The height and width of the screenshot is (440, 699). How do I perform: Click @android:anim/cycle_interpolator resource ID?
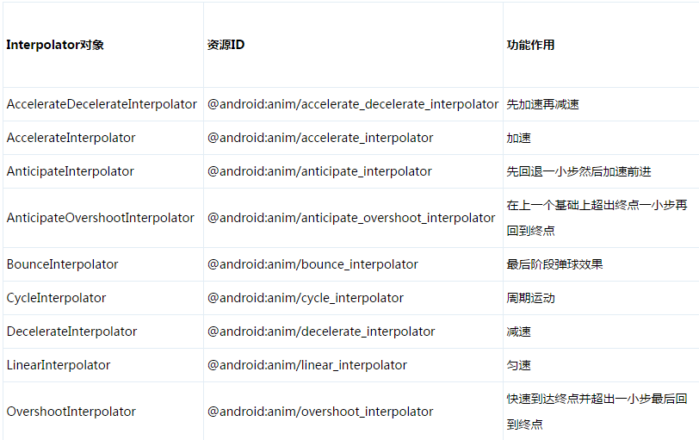click(x=306, y=298)
